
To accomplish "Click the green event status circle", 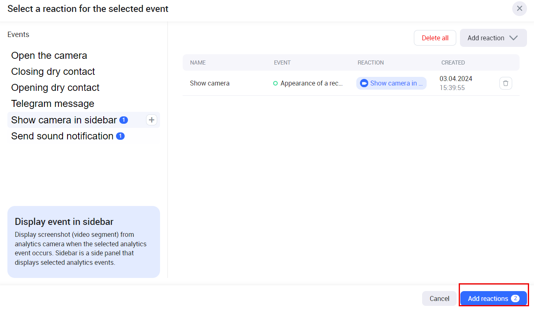I will pyautogui.click(x=276, y=83).
